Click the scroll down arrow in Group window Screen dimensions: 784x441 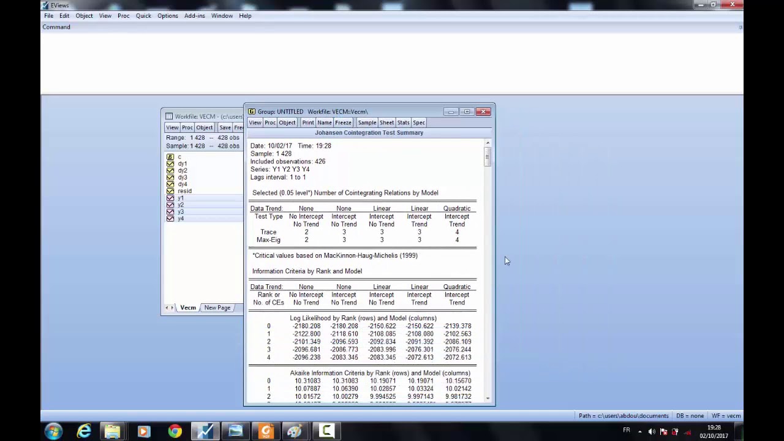pyautogui.click(x=488, y=398)
